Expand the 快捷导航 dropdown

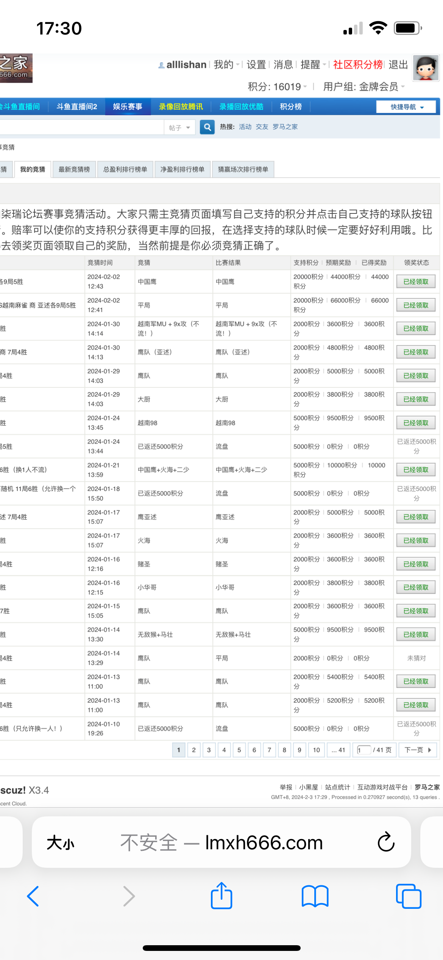(406, 107)
